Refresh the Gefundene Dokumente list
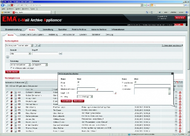190x136 pixels. click(x=26, y=82)
